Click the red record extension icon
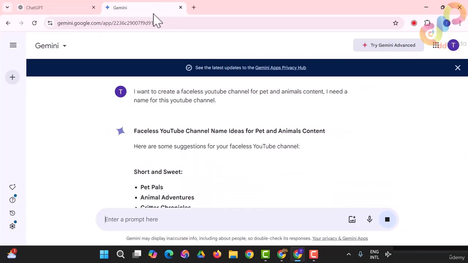The image size is (468, 263). pyautogui.click(x=414, y=23)
